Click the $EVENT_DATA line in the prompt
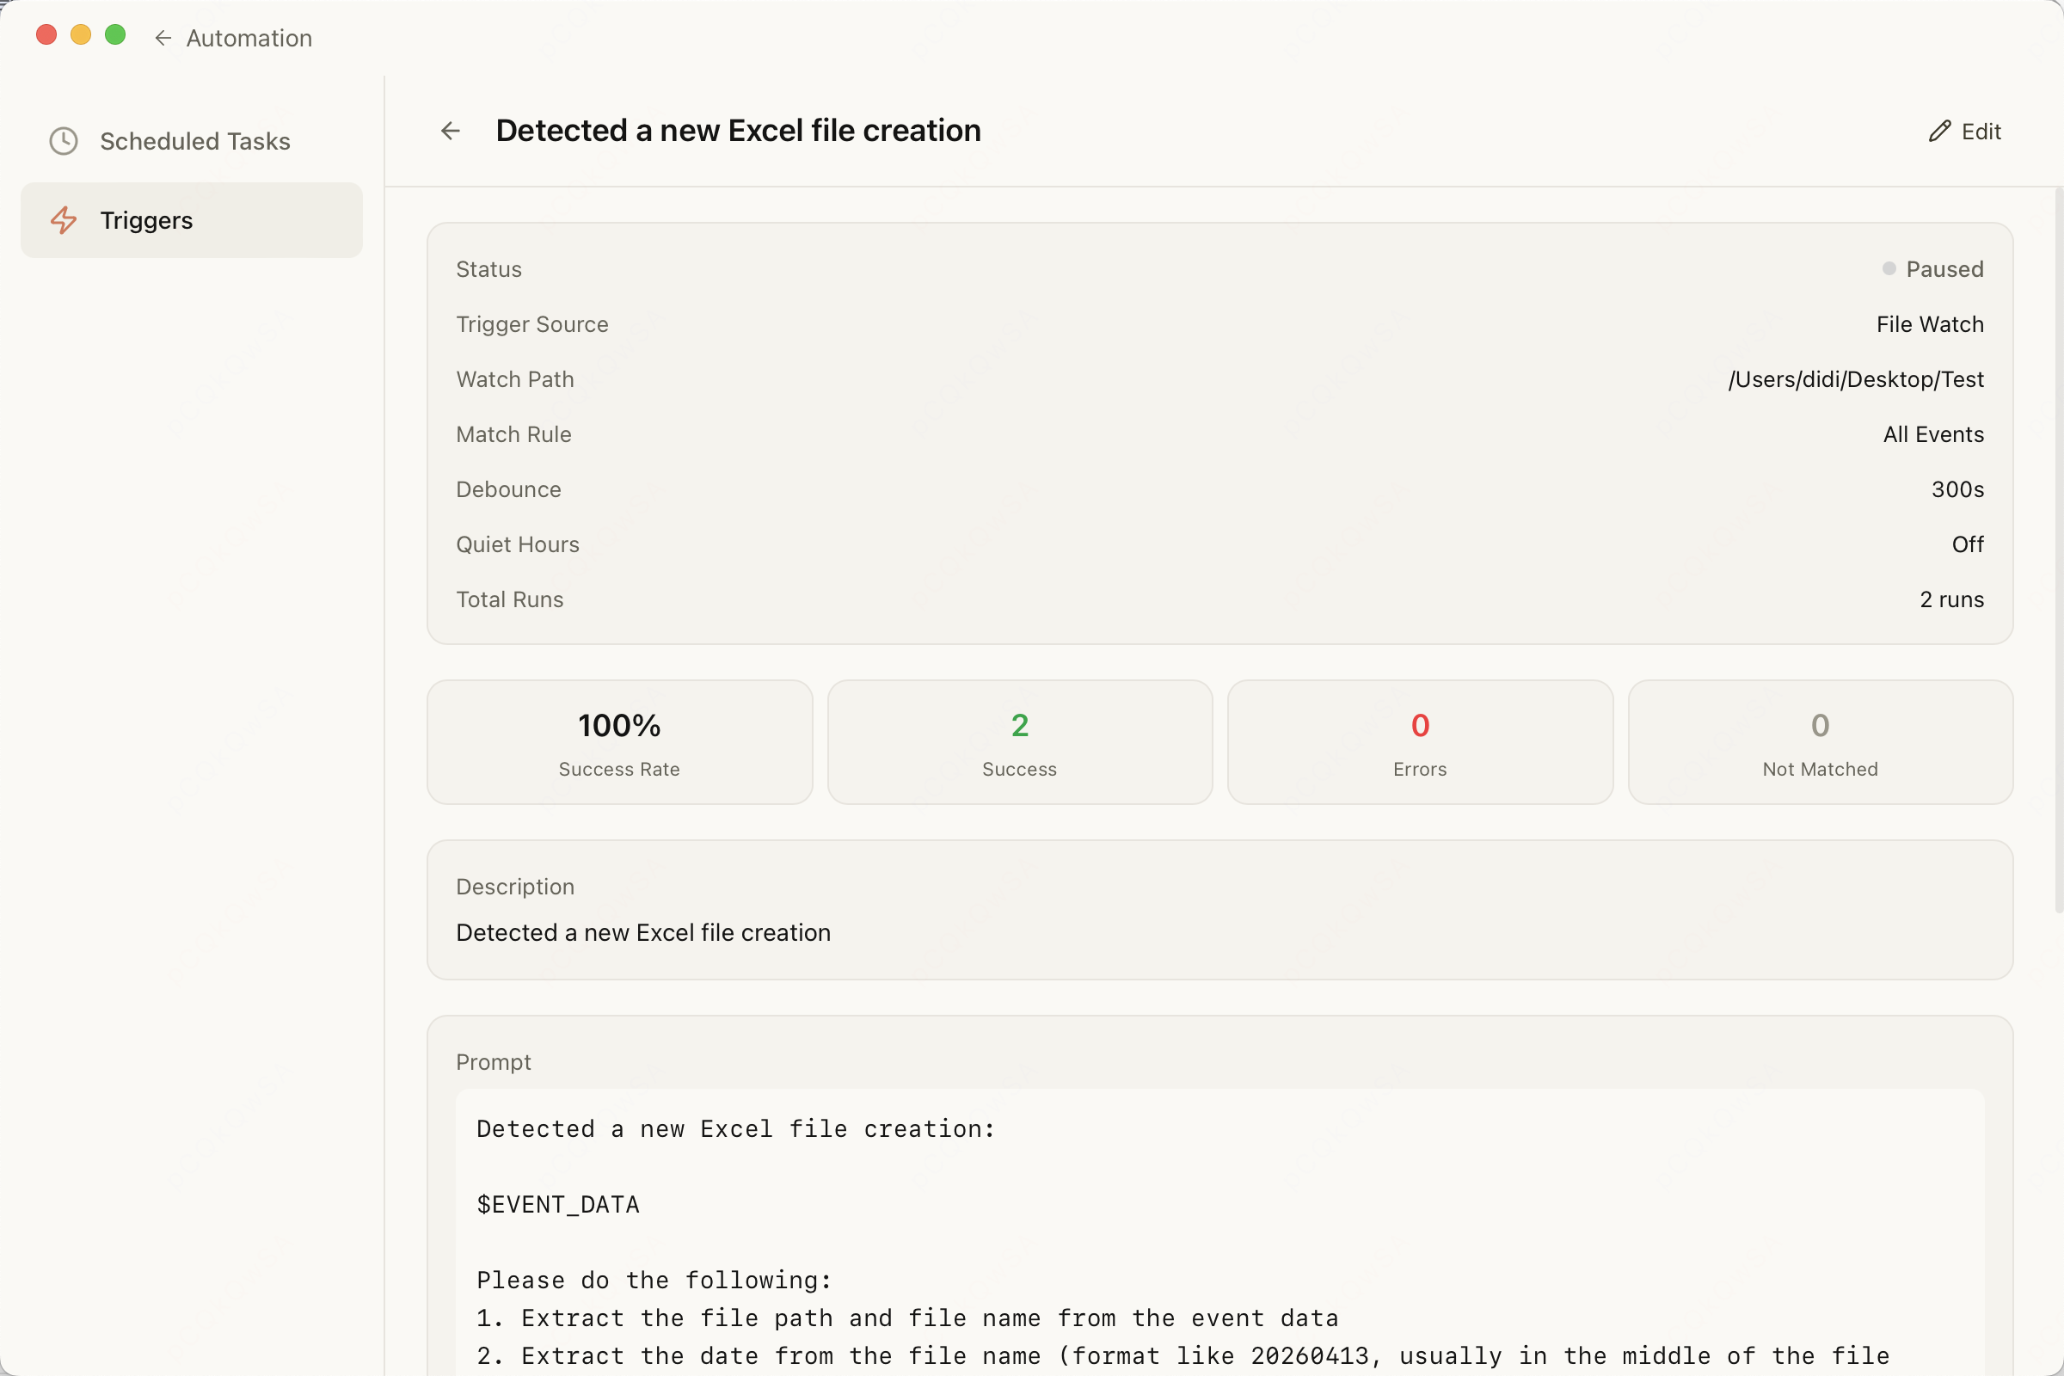This screenshot has height=1376, width=2064. (558, 1204)
